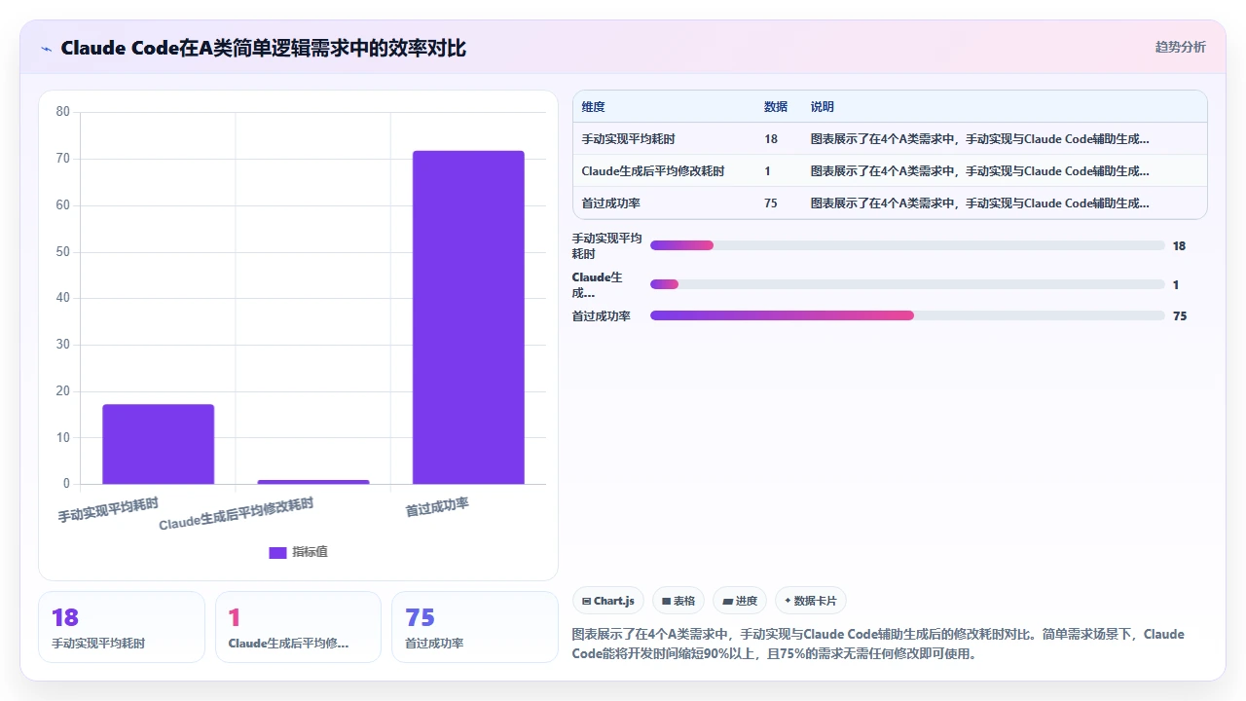Open the 1 Claude生成后平均修 data card
The width and height of the screenshot is (1246, 701).
point(298,627)
